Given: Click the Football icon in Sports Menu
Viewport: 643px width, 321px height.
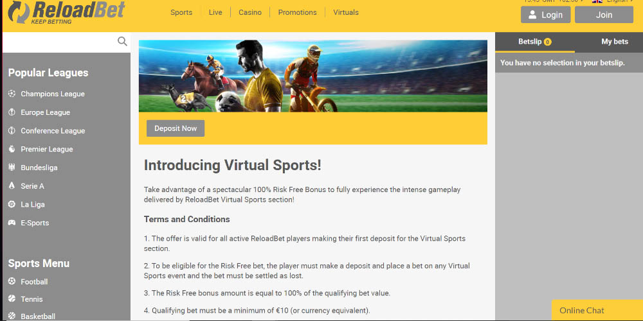Looking at the screenshot, I should 12,281.
